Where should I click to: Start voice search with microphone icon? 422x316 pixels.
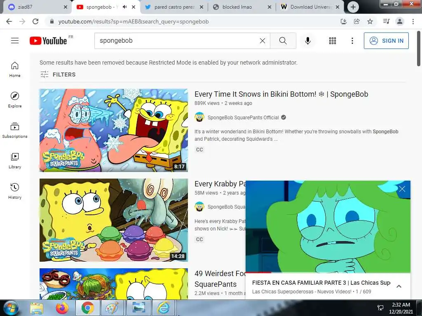[308, 41]
